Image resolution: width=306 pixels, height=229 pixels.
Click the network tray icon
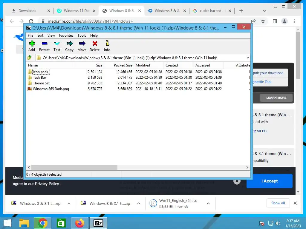tap(270, 223)
